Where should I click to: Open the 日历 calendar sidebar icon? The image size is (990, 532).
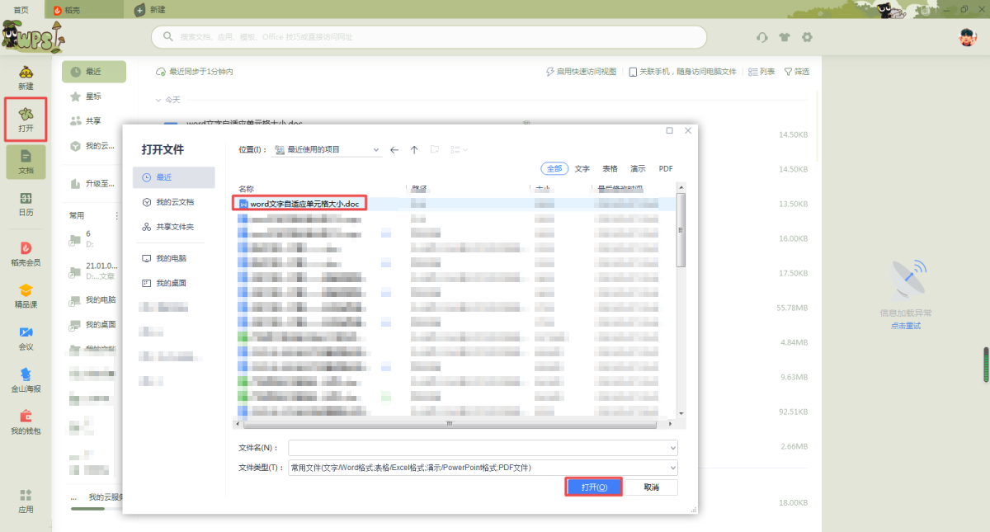click(x=26, y=204)
